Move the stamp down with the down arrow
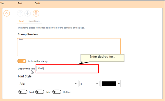The height and width of the screenshot is (101, 165). click(x=28, y=13)
